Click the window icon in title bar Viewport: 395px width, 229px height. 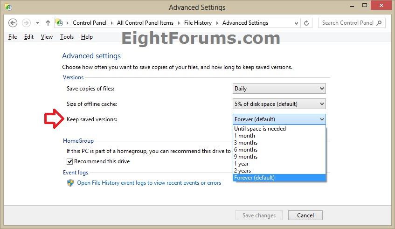tap(8, 7)
